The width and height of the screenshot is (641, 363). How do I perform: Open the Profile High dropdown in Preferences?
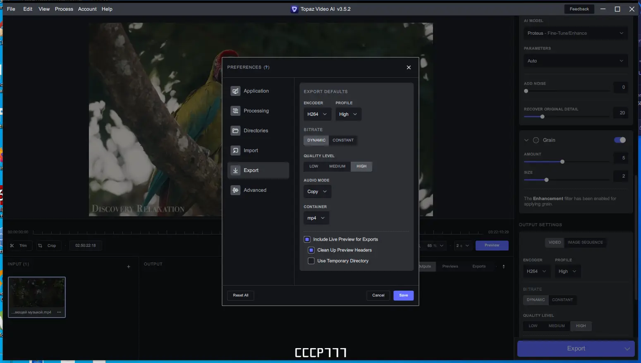click(x=348, y=114)
